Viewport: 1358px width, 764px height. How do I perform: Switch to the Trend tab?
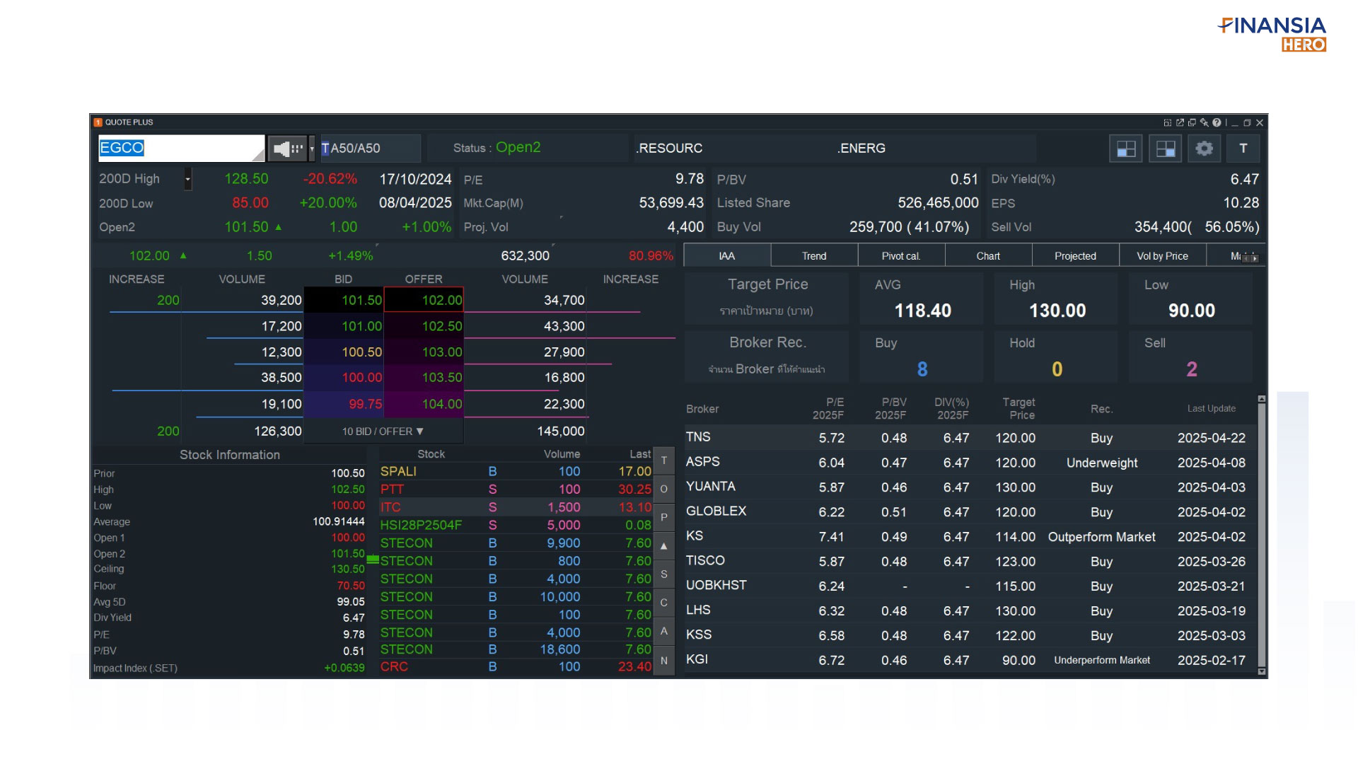pos(814,256)
